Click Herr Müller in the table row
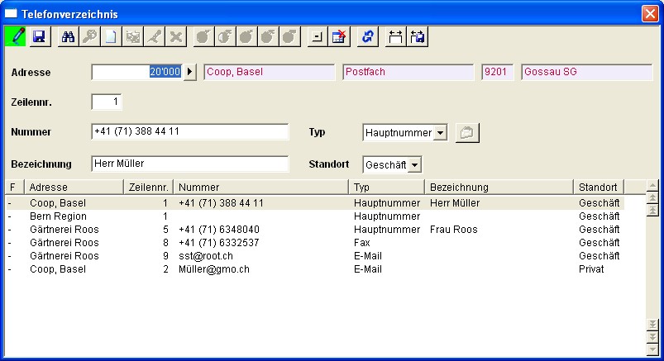 tap(455, 203)
